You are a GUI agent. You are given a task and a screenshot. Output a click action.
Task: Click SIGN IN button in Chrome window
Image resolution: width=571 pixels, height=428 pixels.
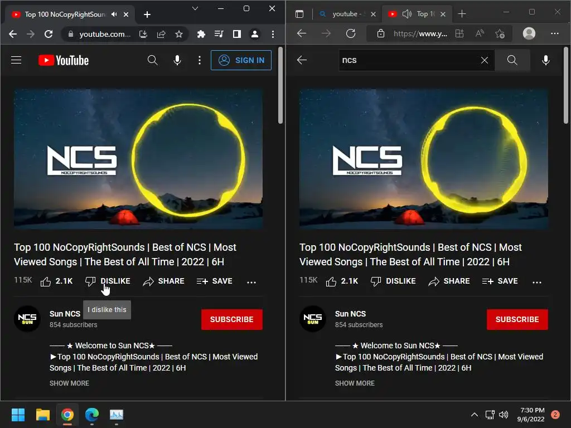(x=241, y=60)
